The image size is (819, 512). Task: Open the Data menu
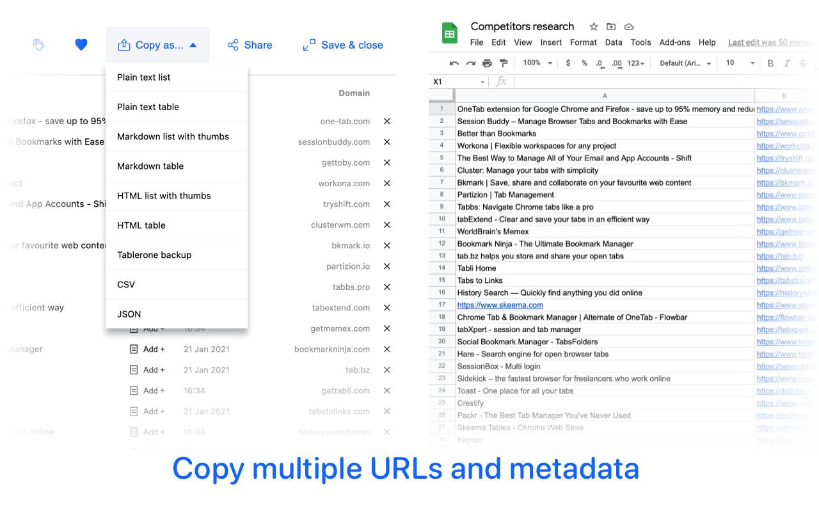(614, 42)
